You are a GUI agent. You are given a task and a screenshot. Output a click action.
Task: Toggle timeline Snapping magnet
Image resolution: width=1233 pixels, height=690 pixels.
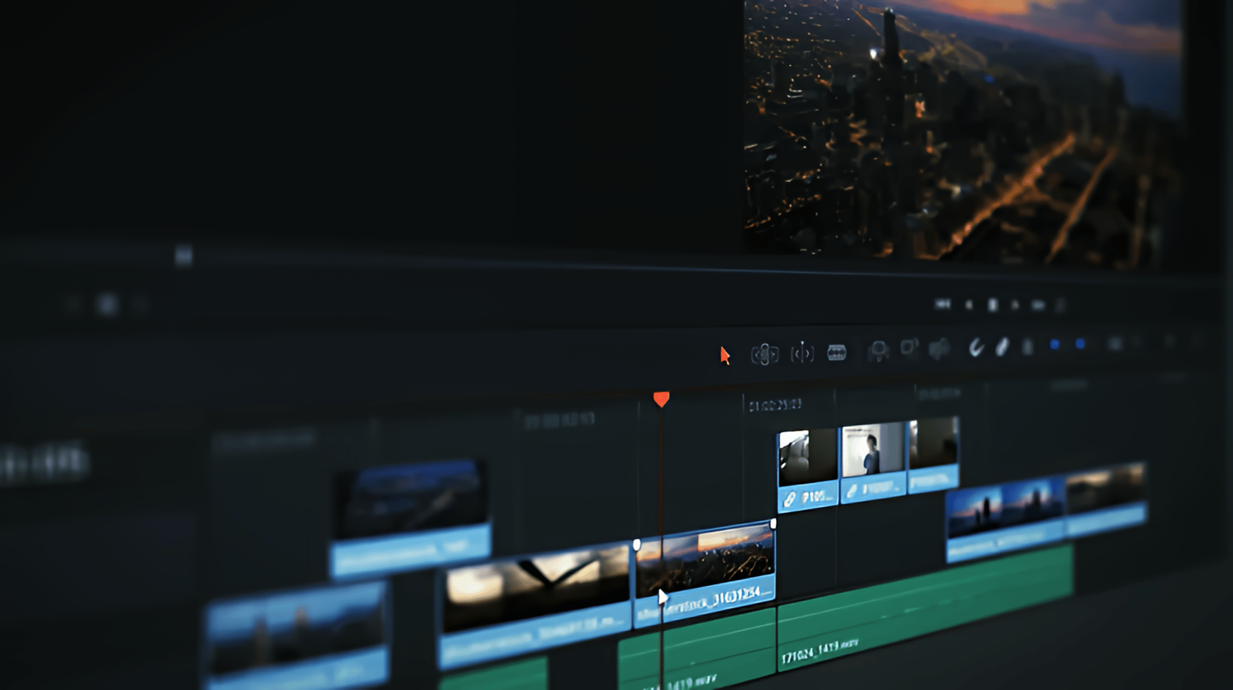coord(976,347)
